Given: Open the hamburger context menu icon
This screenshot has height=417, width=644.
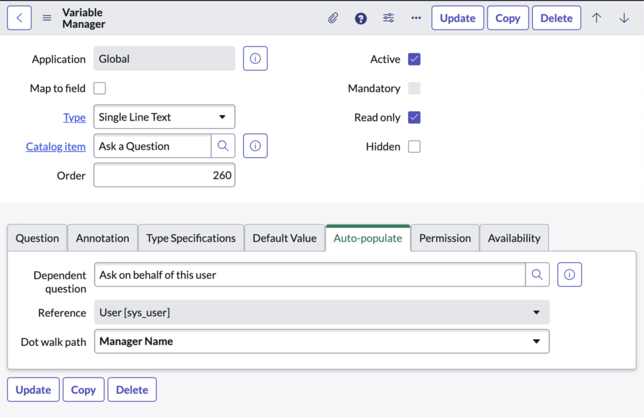Looking at the screenshot, I should (47, 18).
